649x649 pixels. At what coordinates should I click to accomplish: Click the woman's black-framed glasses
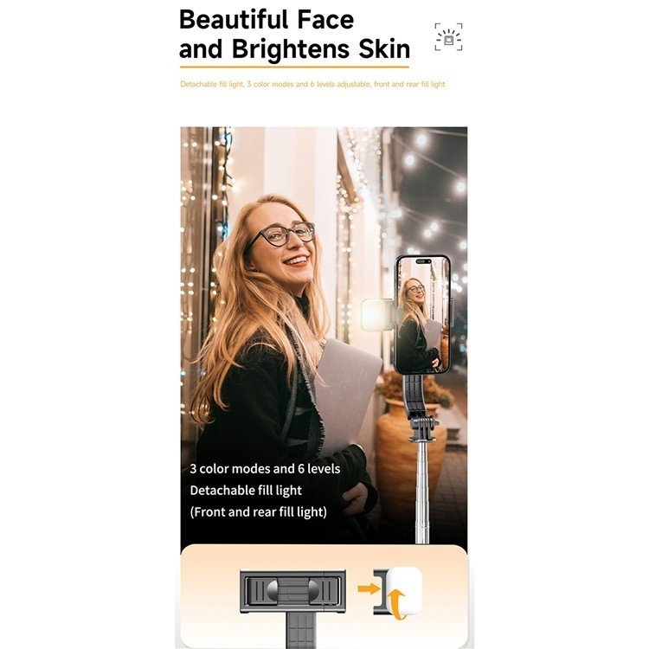[x=284, y=235]
